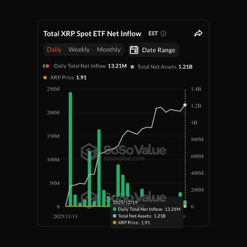The image size is (247, 247).
Task: Click the second-tallest green inflow bar
Action: (x=99, y=167)
